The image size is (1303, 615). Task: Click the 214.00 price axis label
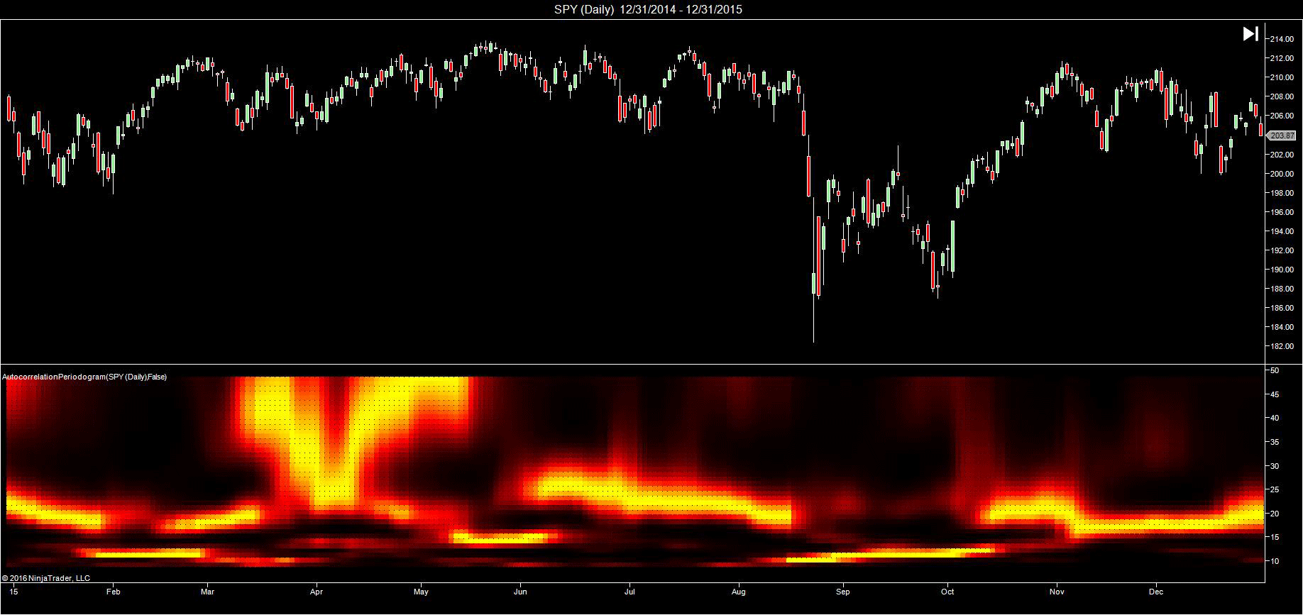pos(1281,39)
